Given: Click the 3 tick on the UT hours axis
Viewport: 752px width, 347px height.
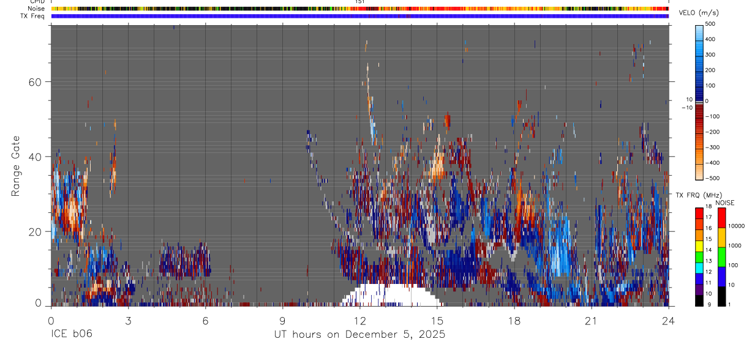Looking at the screenshot, I should (x=128, y=321).
